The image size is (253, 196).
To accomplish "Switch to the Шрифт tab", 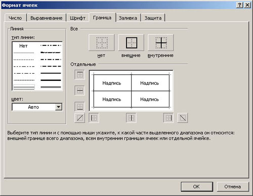I will click(x=77, y=18).
